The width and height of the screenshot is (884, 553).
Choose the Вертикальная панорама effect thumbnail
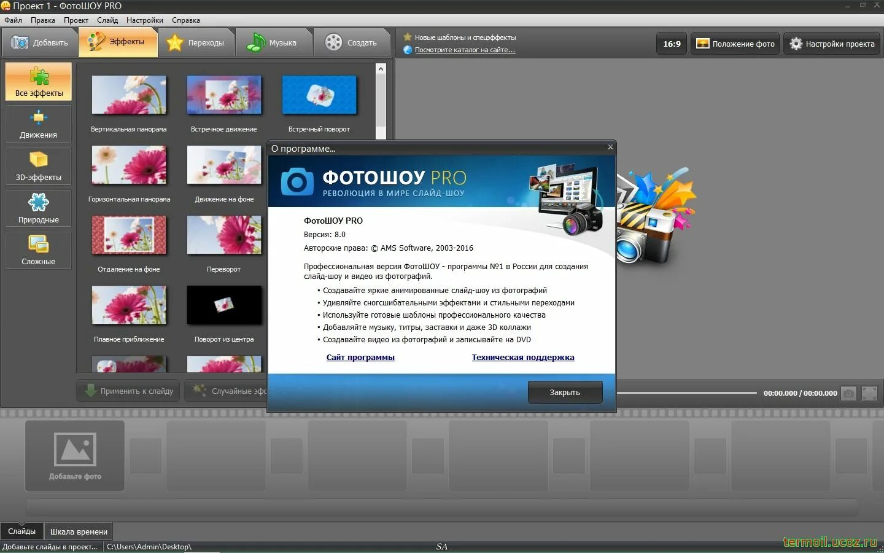[x=129, y=95]
